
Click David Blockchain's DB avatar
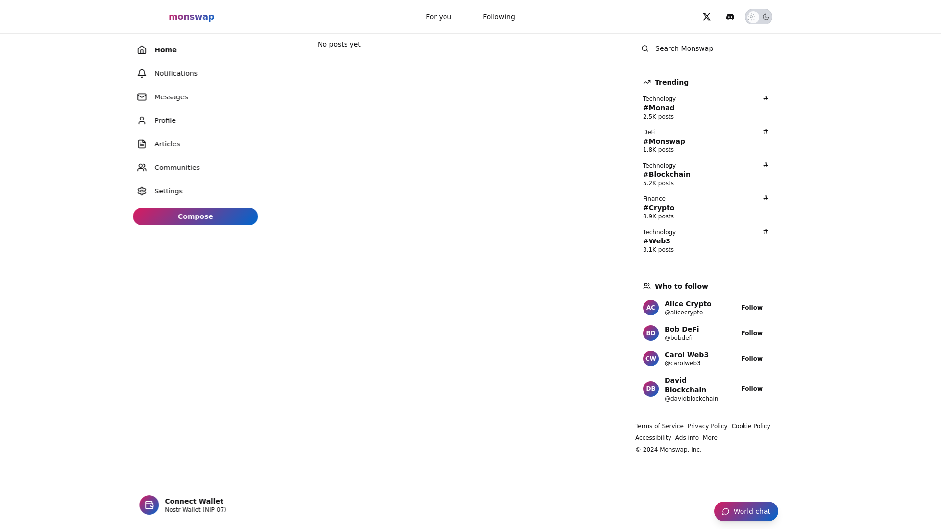pyautogui.click(x=651, y=389)
